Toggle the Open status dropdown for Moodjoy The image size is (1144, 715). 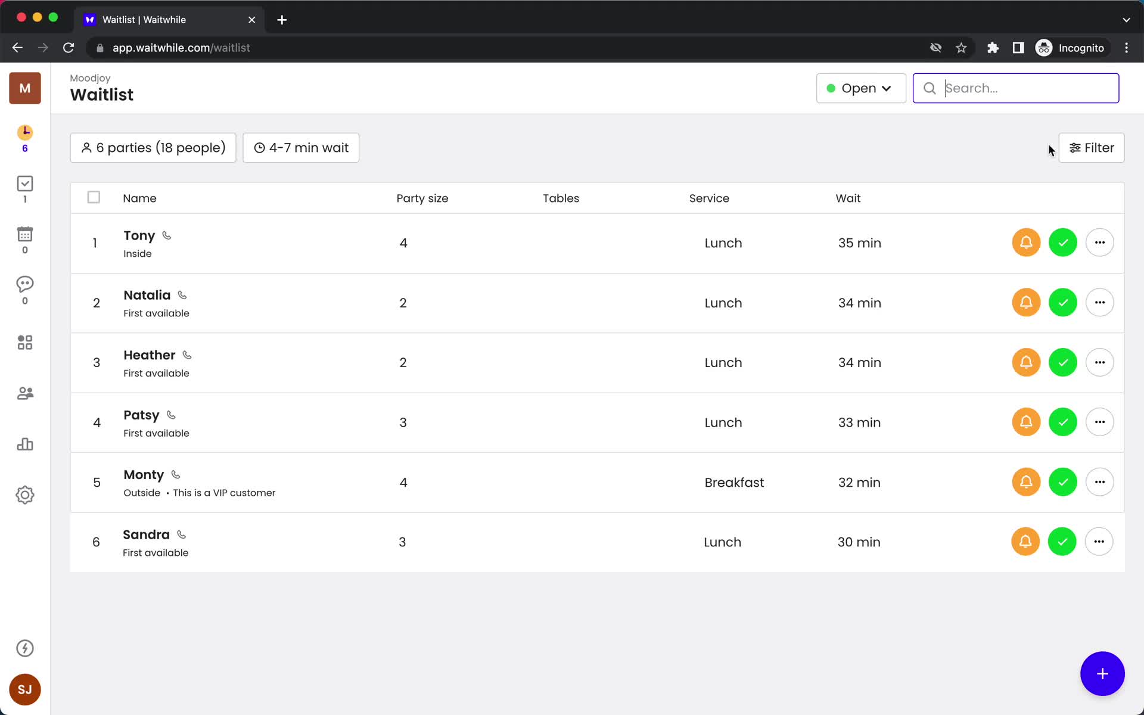(860, 88)
